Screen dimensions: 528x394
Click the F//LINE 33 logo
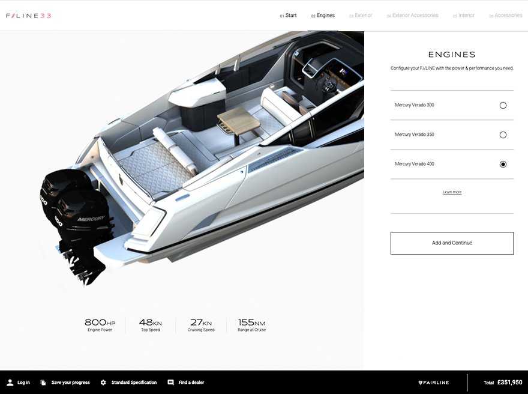29,16
